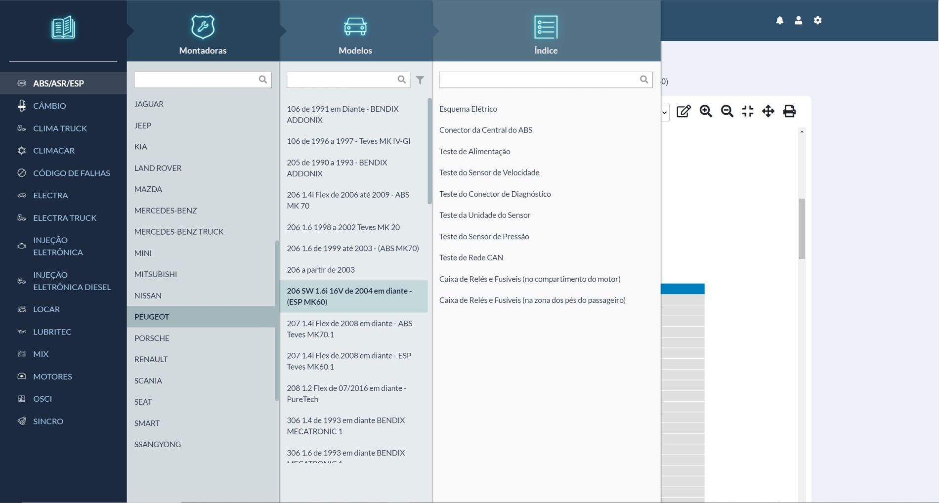The height and width of the screenshot is (503, 939).
Task: Choose 207 1.4i Flex ESP Teves MK60.1
Action: coord(349,361)
